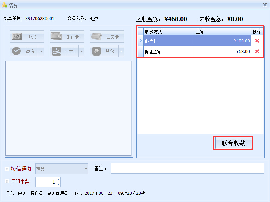Delete the 银行卡 payment row

257,41
